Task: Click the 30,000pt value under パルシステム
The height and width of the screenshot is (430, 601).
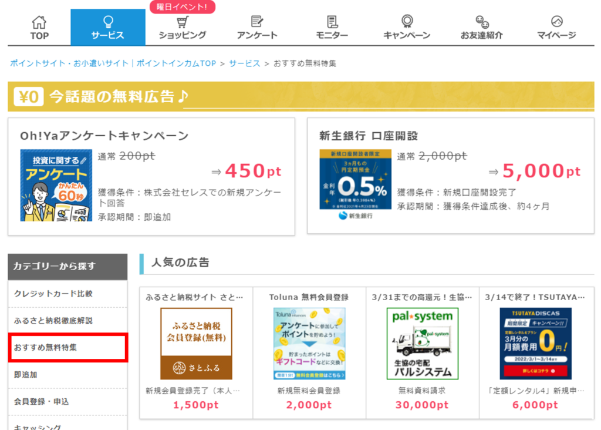Action: pos(422,405)
